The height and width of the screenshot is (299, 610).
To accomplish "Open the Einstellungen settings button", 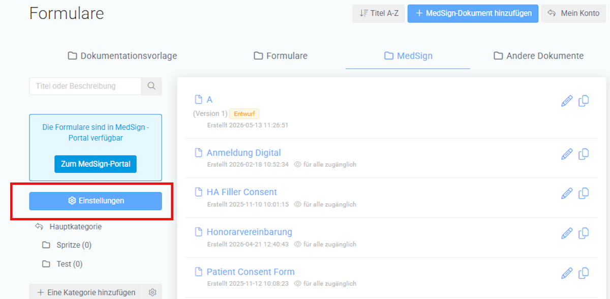I will [96, 201].
